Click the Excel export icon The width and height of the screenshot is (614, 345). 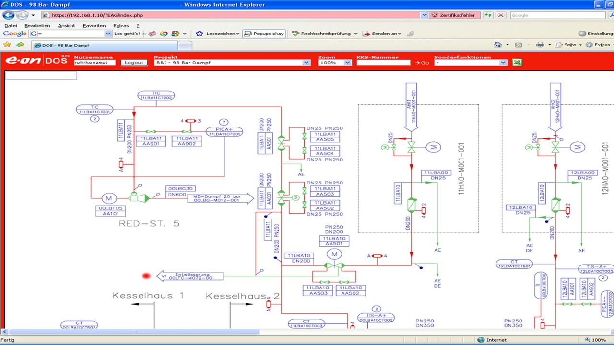(x=517, y=63)
